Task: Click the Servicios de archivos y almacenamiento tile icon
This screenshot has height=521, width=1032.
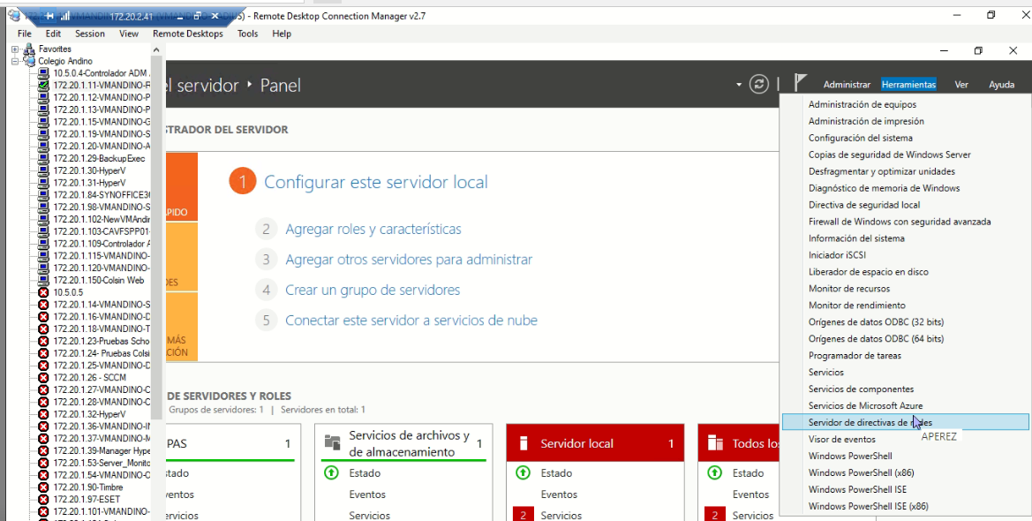Action: point(332,442)
